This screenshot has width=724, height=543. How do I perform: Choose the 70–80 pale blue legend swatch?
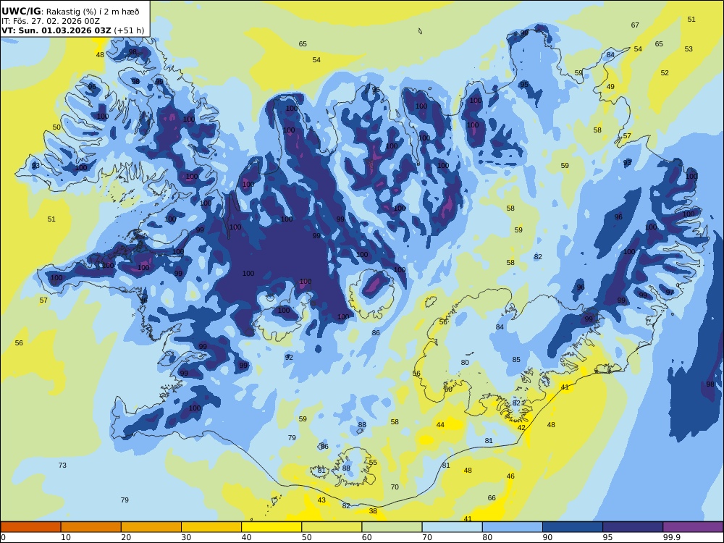click(452, 527)
